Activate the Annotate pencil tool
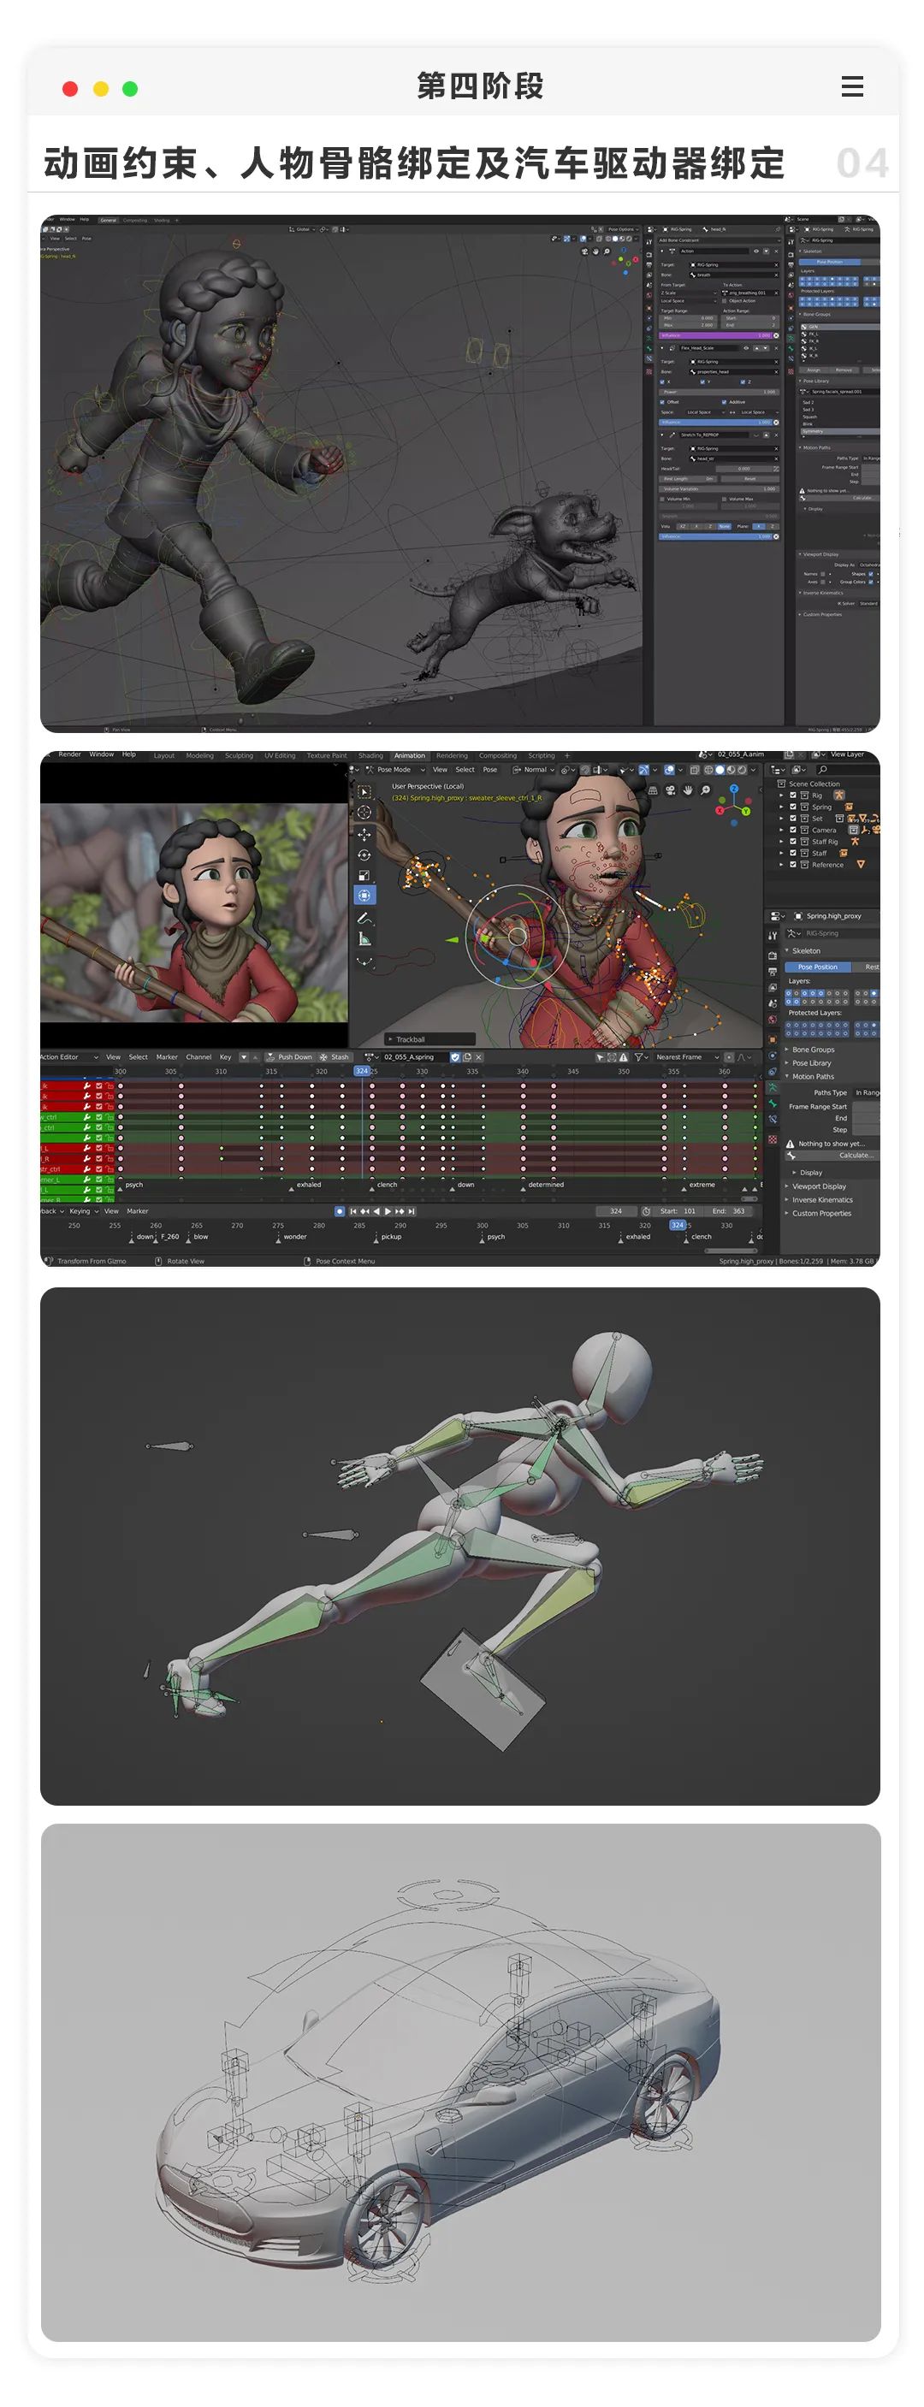 364,919
